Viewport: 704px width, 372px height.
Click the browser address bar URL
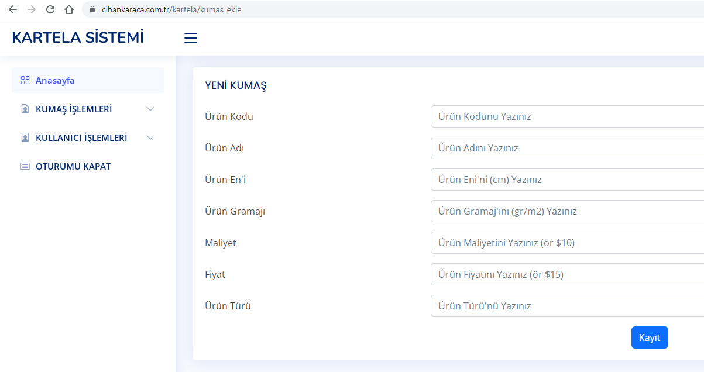(171, 9)
